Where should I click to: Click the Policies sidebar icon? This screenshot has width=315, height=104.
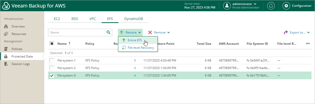coord(6,49)
